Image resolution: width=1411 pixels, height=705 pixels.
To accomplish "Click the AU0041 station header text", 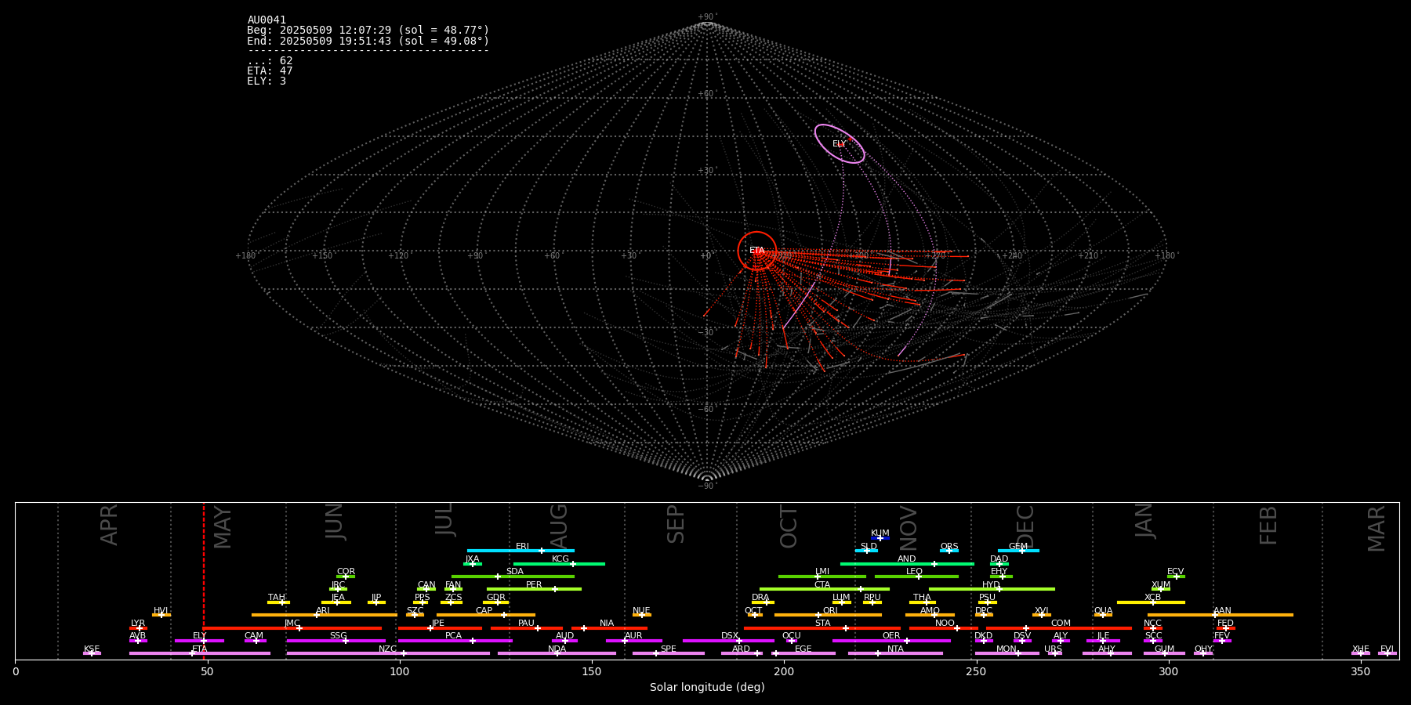I will click(x=267, y=20).
